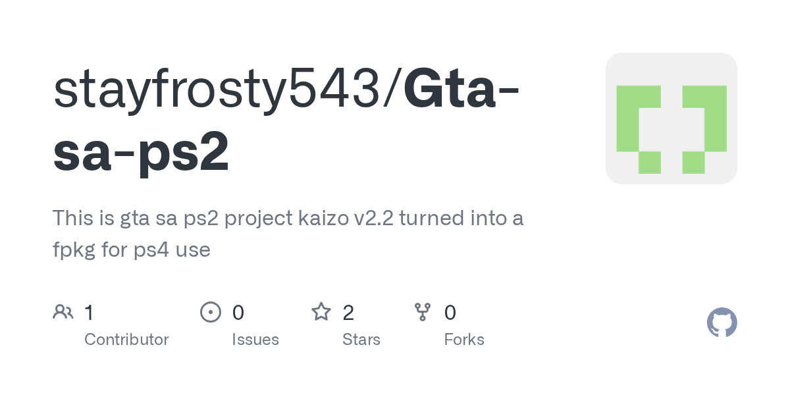
Task: Select the Contributor label
Action: click(126, 340)
